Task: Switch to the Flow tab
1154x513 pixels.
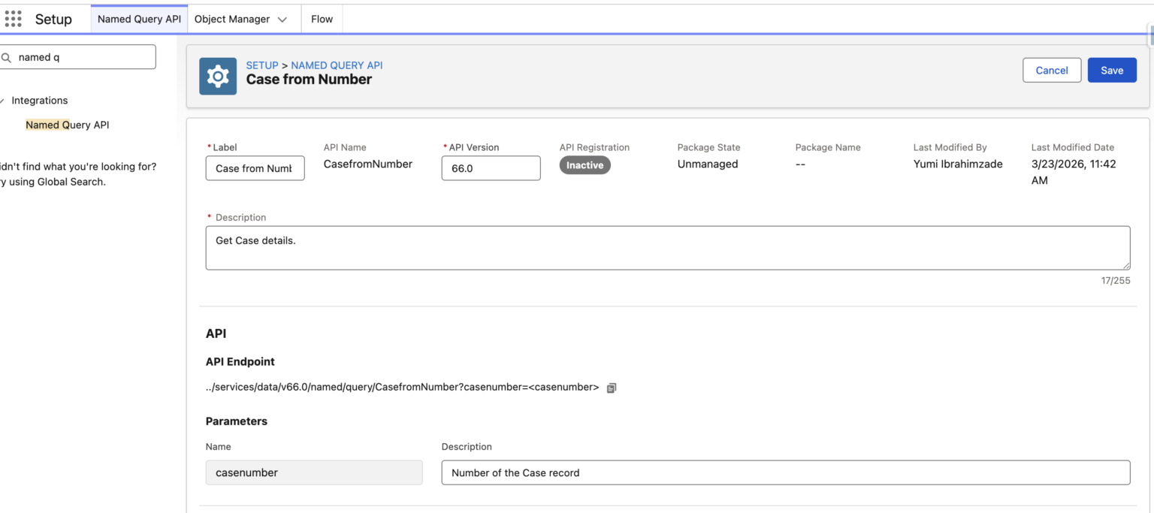Action: click(322, 20)
